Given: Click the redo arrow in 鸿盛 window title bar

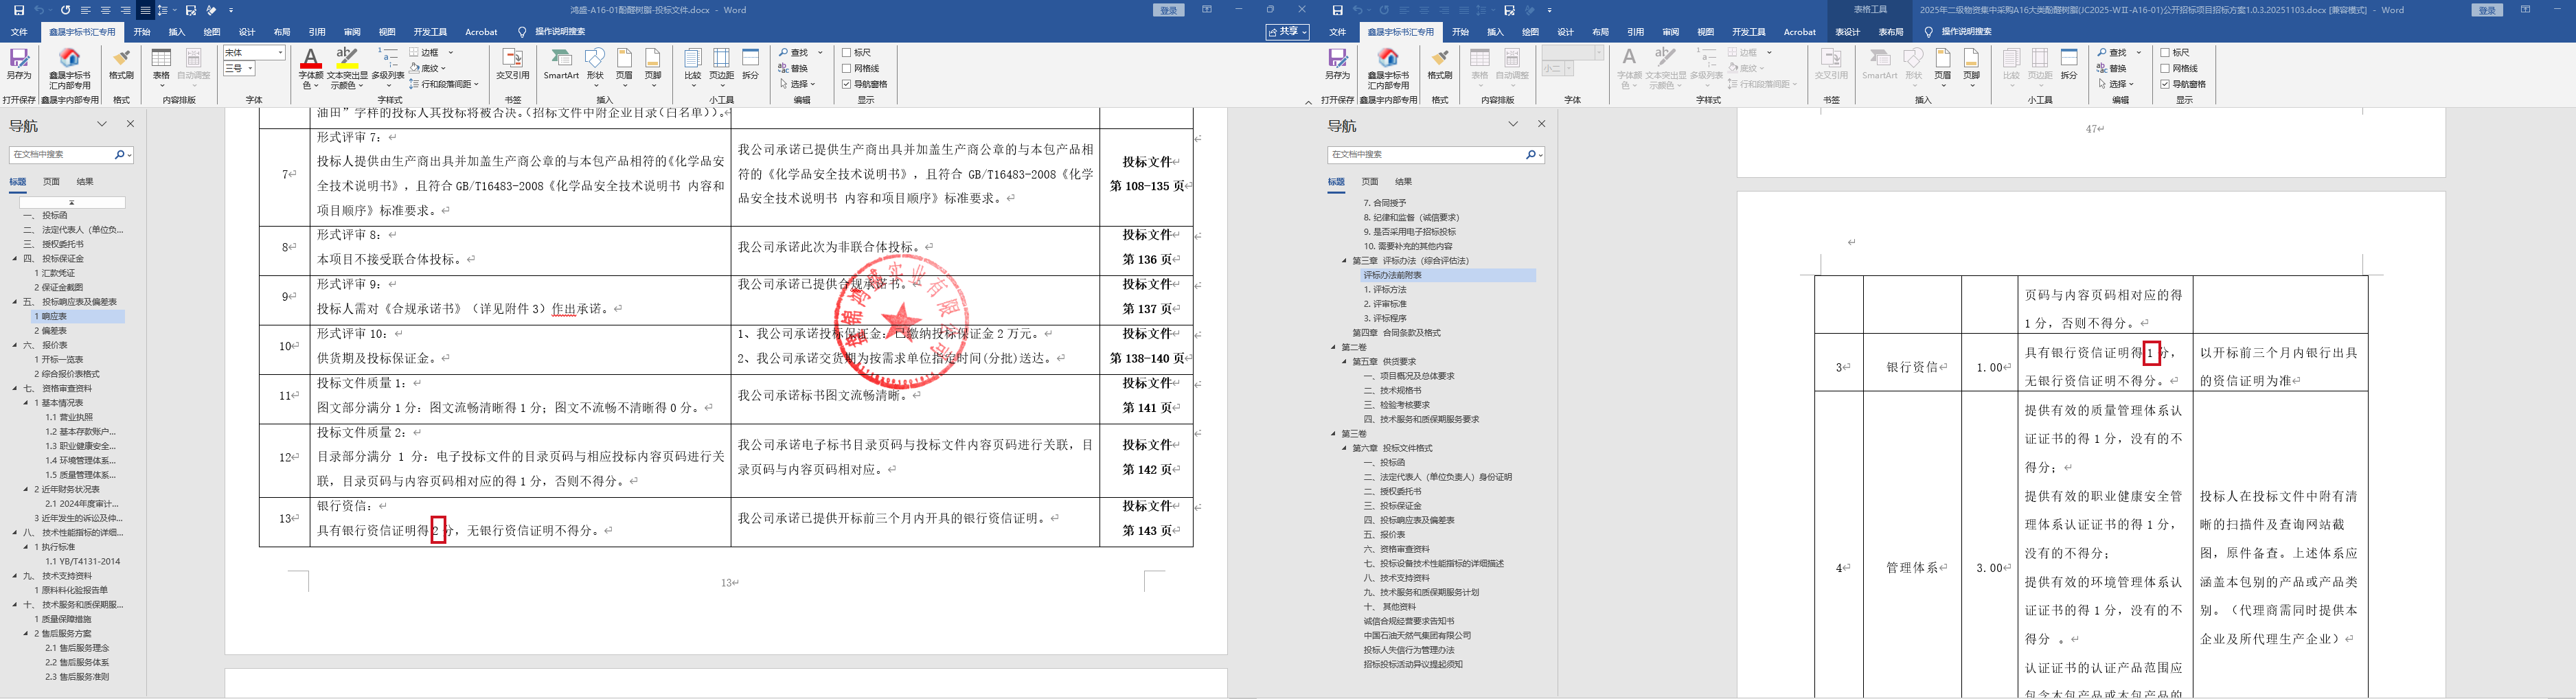Looking at the screenshot, I should [65, 10].
